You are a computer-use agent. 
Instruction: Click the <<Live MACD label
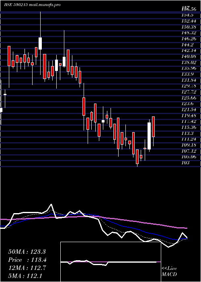(169, 272)
